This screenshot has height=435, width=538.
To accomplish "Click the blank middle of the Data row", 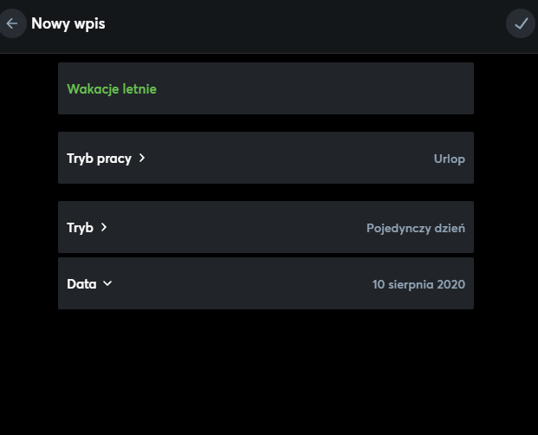I will click(243, 283).
